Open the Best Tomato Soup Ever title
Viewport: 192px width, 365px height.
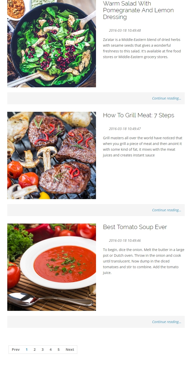tap(135, 227)
